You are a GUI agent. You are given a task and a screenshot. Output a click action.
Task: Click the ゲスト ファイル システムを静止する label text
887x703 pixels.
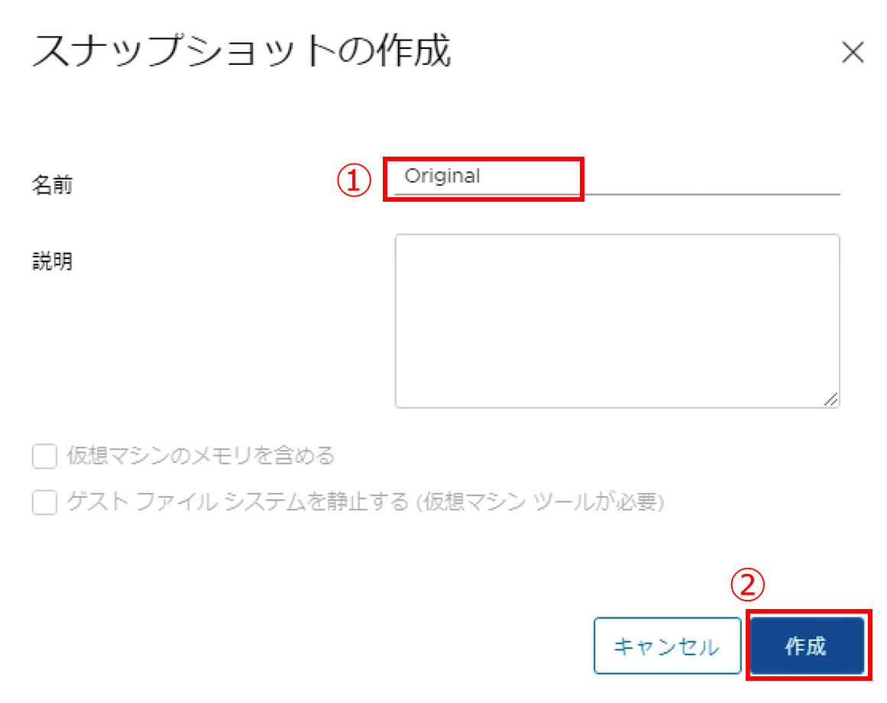pyautogui.click(x=238, y=502)
